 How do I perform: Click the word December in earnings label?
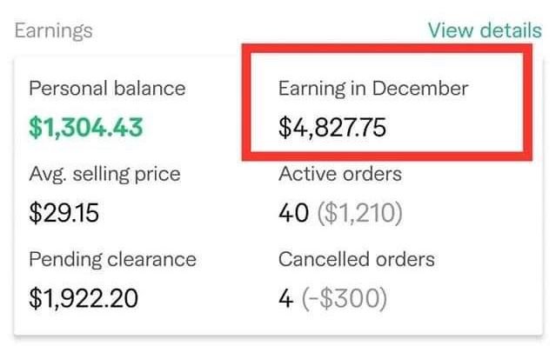420,88
